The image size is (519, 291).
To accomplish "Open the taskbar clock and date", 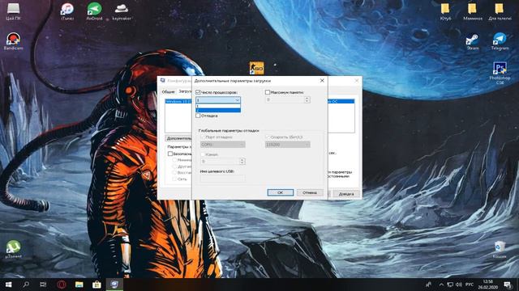I will point(488,285).
